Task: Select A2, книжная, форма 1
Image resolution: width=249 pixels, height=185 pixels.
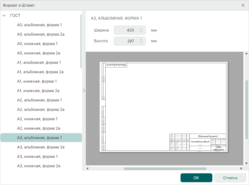Action: tap(37, 119)
